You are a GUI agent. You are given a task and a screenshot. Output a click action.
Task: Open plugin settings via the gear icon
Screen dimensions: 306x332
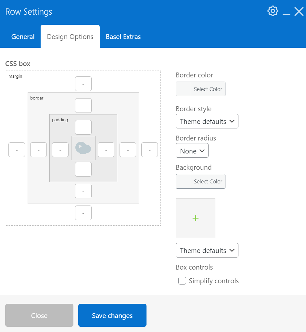pyautogui.click(x=273, y=11)
